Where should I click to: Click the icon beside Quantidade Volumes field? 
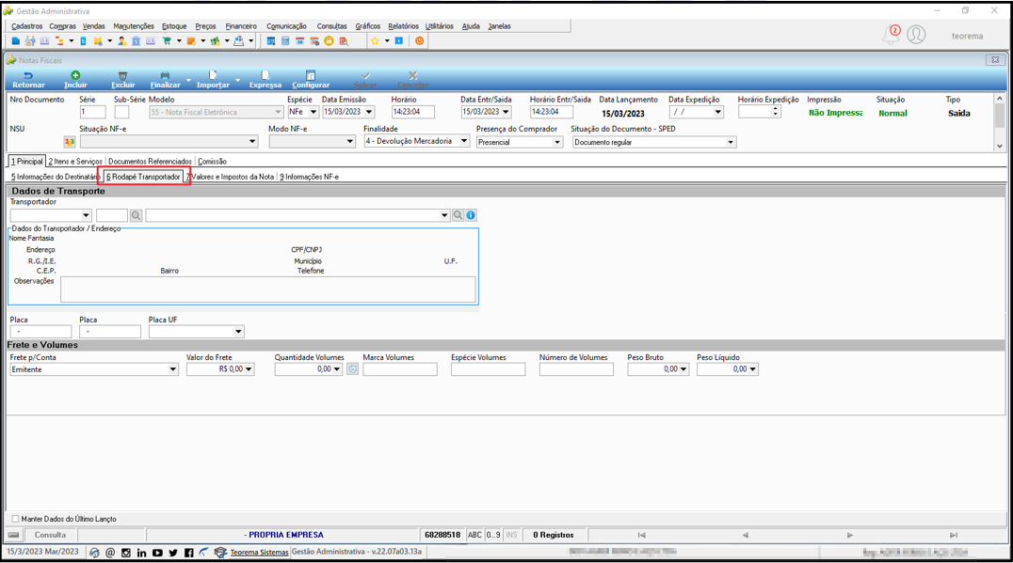point(353,369)
